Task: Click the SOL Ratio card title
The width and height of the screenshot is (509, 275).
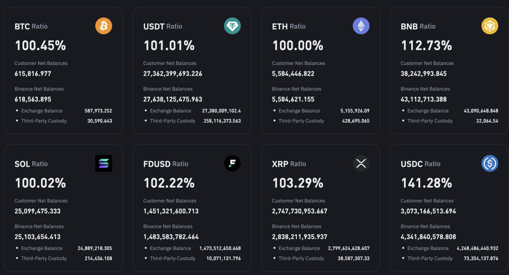Action: pyautogui.click(x=31, y=164)
